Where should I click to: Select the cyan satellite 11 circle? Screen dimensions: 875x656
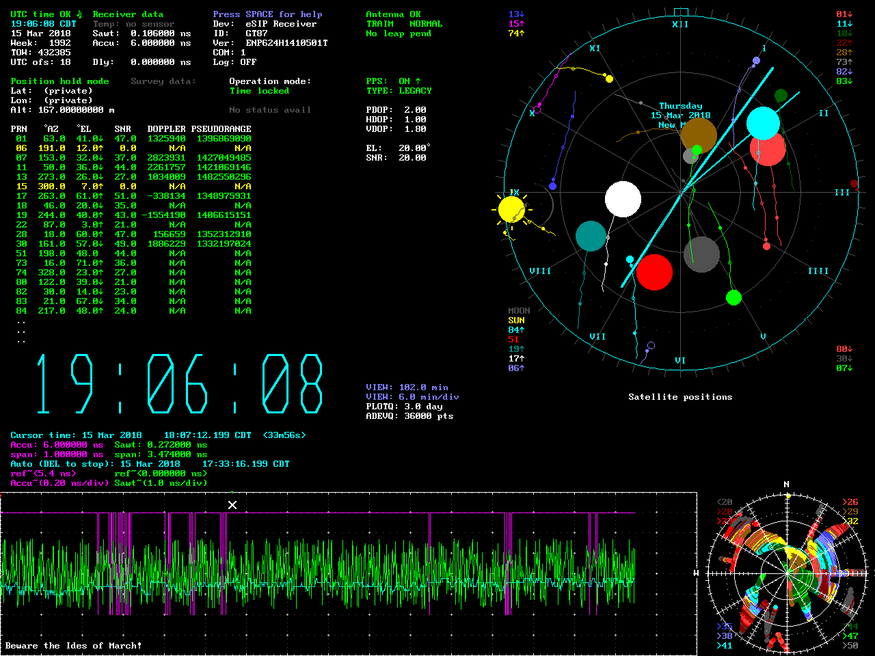[x=763, y=123]
